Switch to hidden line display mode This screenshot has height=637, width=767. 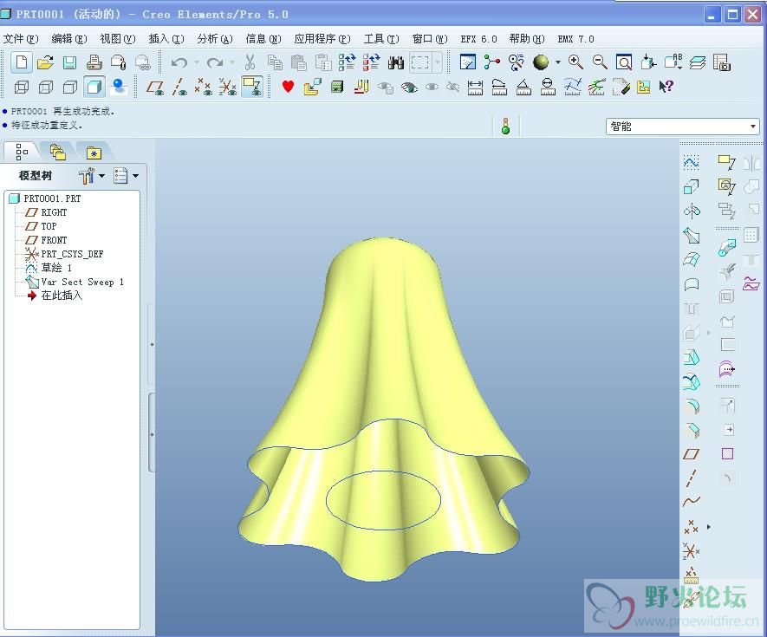point(46,87)
